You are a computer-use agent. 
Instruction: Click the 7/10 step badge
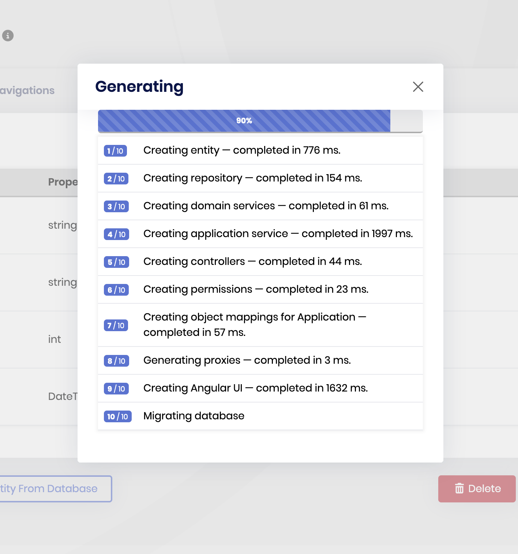point(116,325)
